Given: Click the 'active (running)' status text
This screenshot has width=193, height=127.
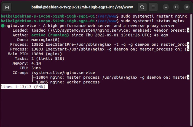Looking at the screenshot, I should [x=50, y=35].
